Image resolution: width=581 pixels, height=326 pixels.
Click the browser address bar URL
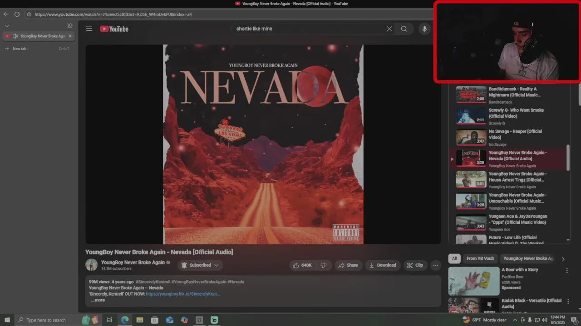pos(113,14)
